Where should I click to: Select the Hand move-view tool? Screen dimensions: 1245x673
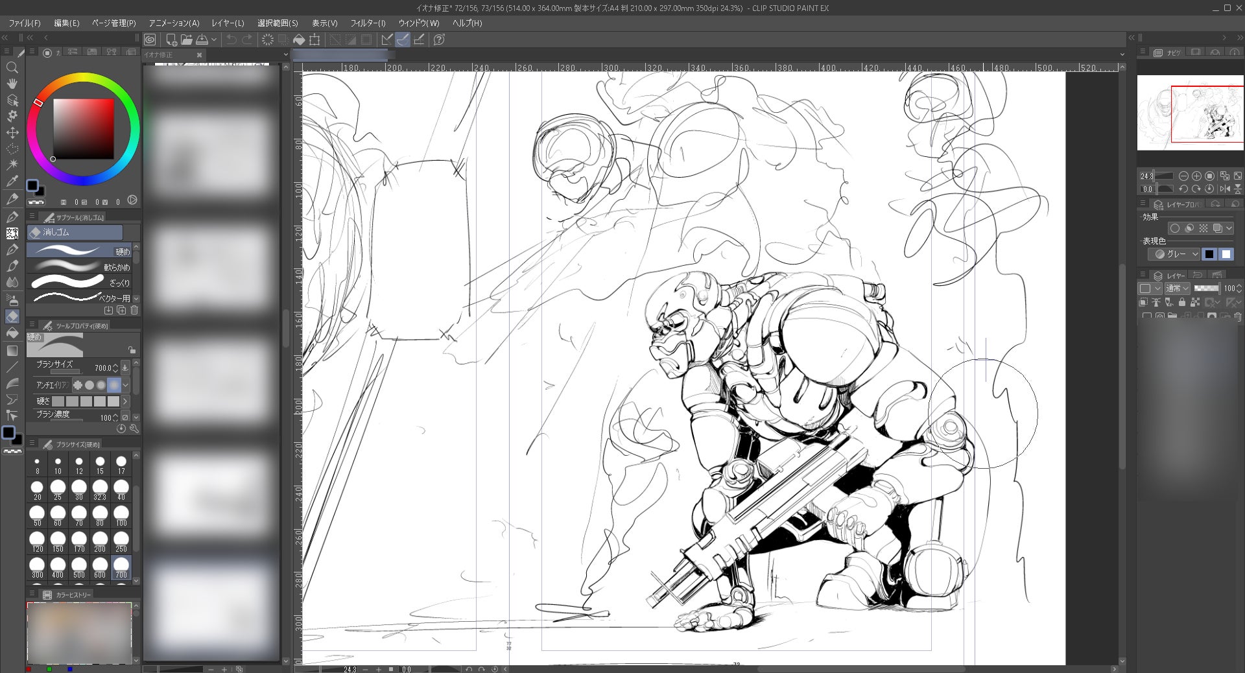pos(12,84)
